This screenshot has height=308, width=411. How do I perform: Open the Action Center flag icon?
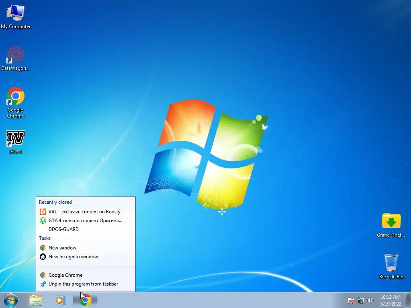click(x=351, y=300)
